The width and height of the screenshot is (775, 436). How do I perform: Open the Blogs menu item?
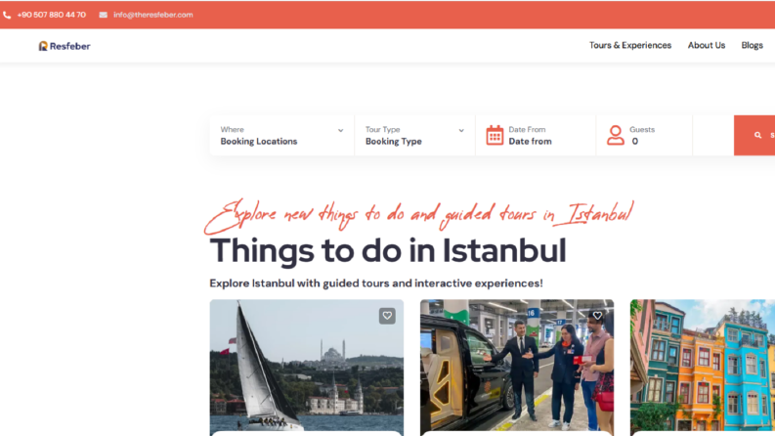pos(752,46)
